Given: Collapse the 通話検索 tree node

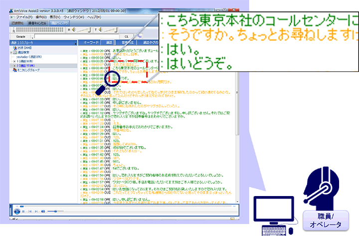Looking at the screenshot, I should 11,53.
